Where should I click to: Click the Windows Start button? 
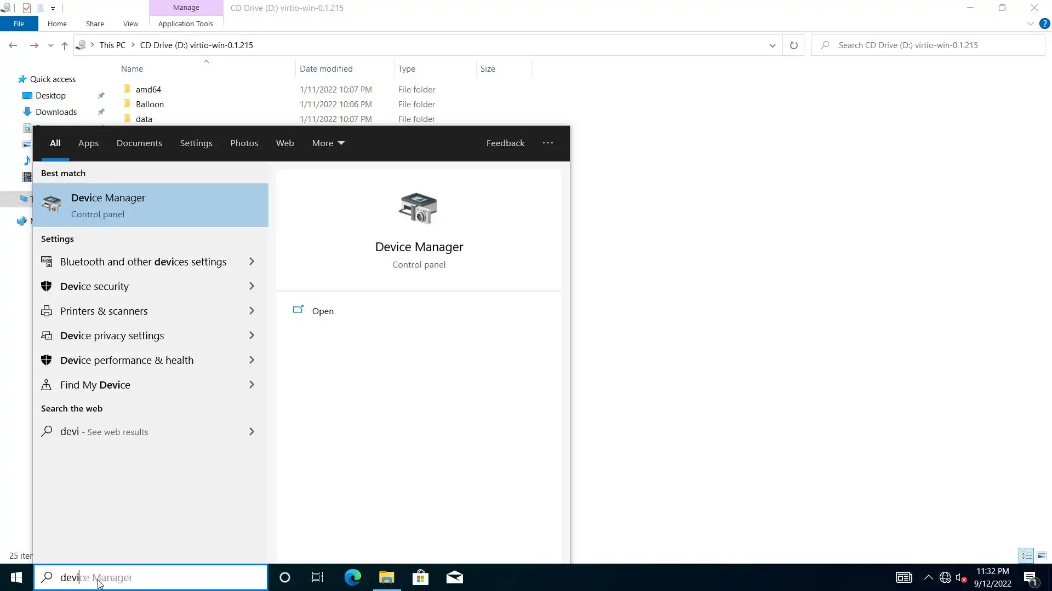pos(16,577)
